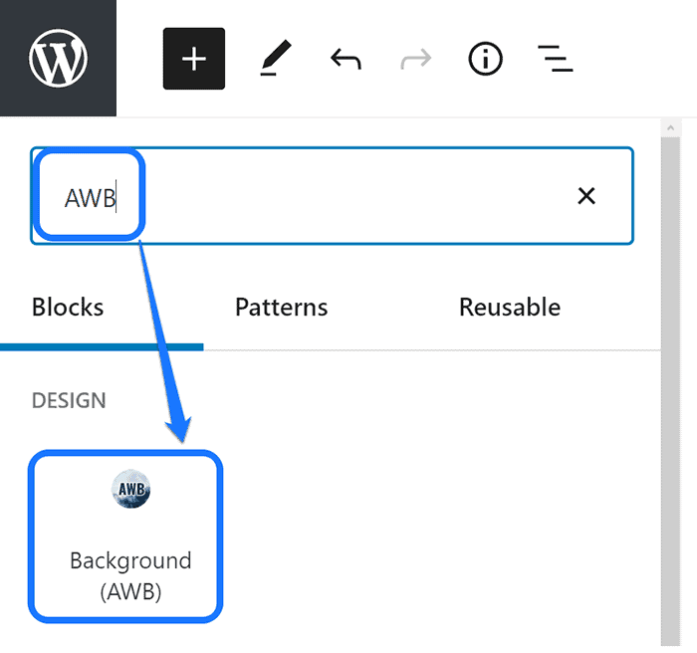Viewport: 697px width, 653px height.
Task: Click inside the block search field
Action: click(x=348, y=196)
